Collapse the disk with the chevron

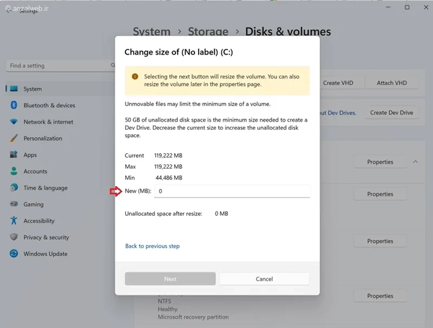[x=415, y=162]
